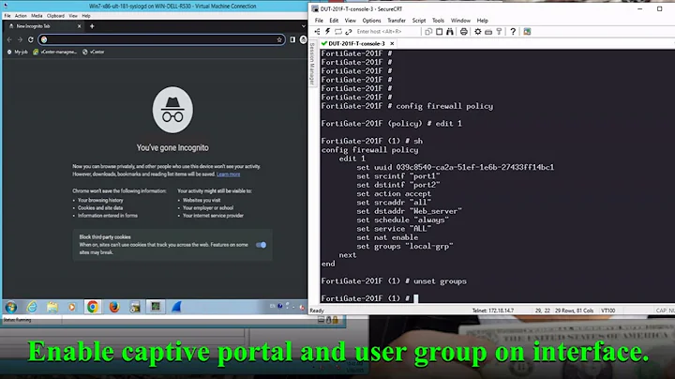Screen dimensions: 675x379
Task: Open the File menu in SecureCRT
Action: click(x=319, y=21)
